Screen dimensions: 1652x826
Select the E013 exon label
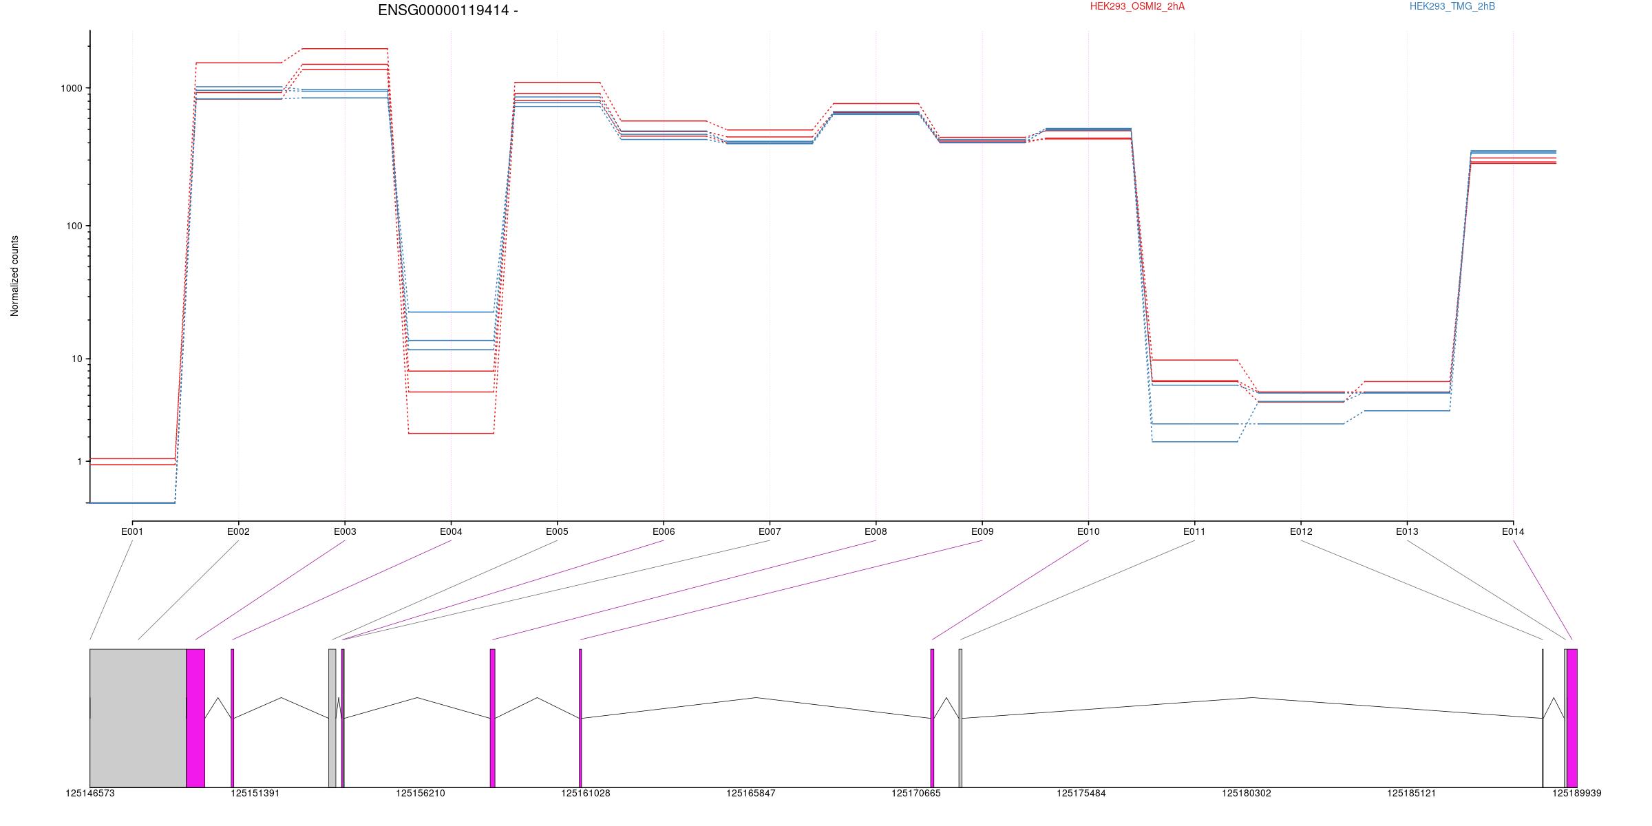(x=1407, y=531)
